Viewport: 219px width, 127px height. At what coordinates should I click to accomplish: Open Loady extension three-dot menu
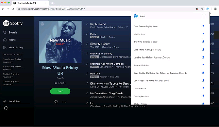pos(204,16)
